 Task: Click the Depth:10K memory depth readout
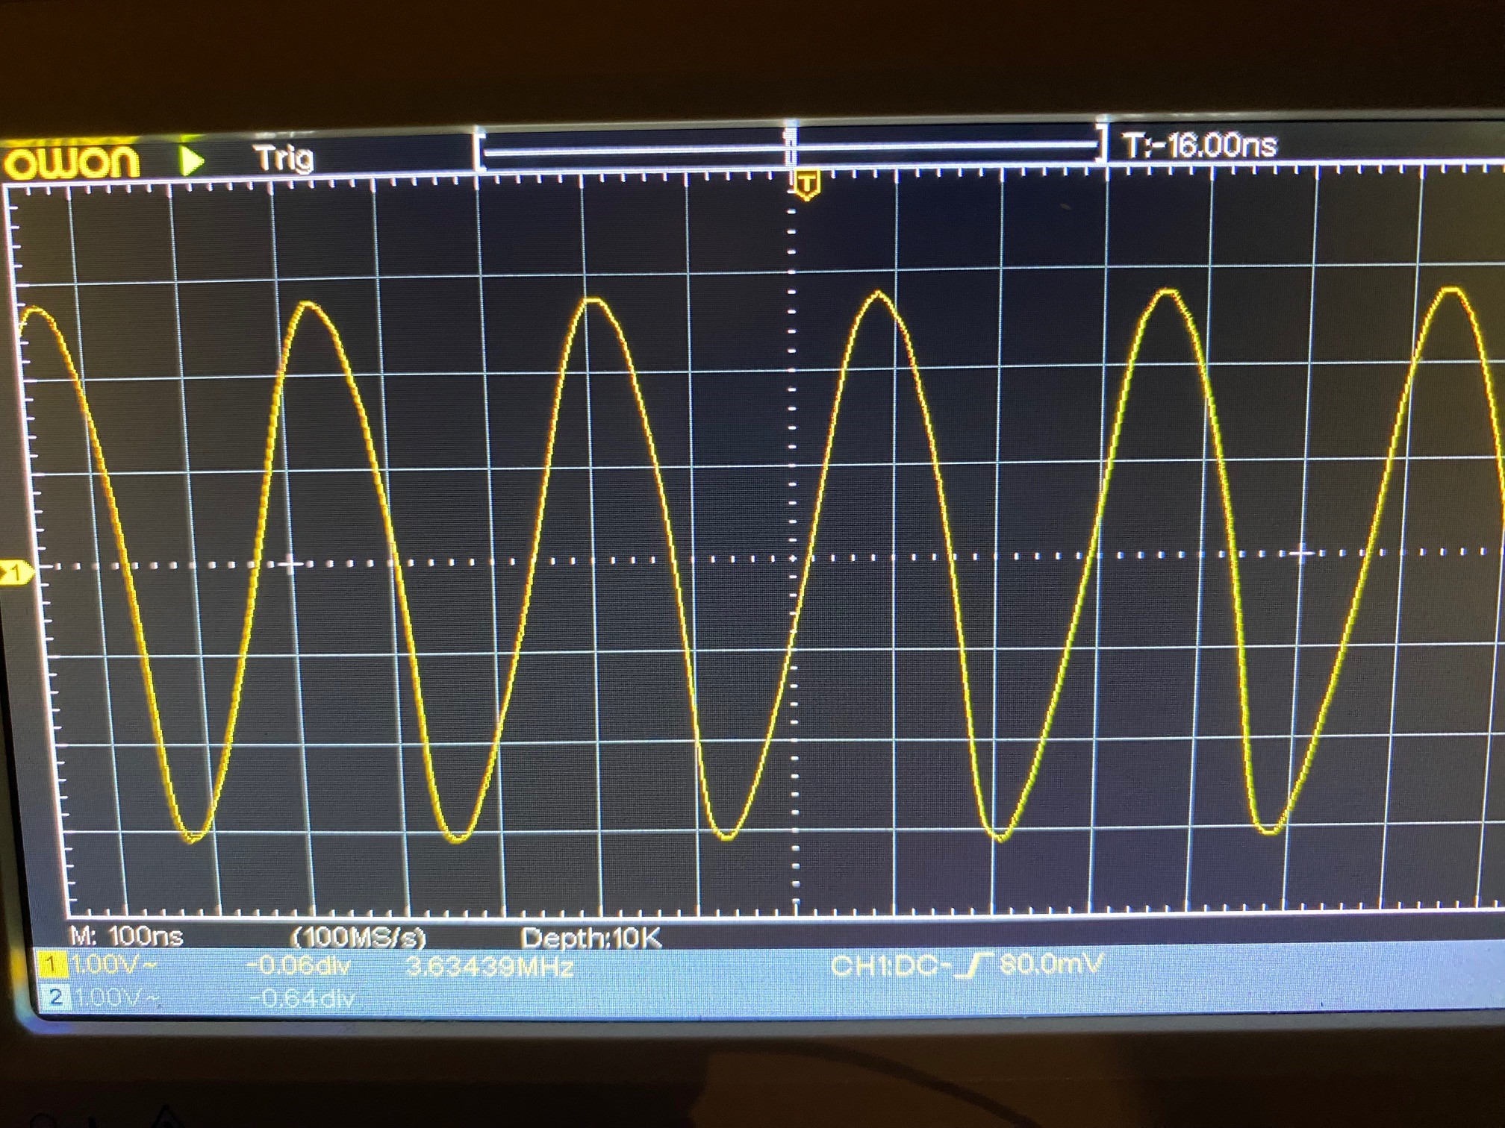click(x=591, y=938)
